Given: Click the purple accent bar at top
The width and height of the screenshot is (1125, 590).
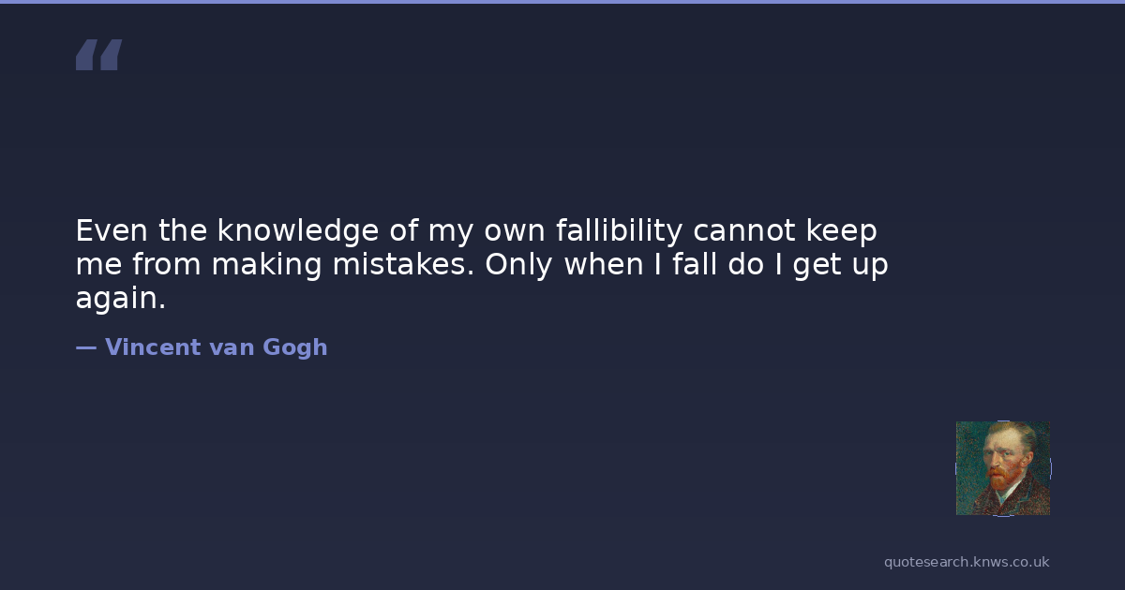Looking at the screenshot, I should point(562,2).
